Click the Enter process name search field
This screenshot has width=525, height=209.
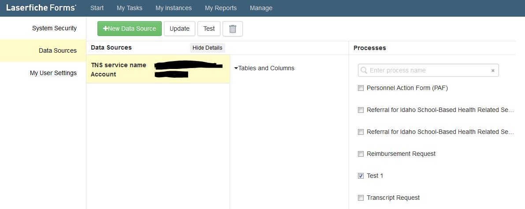tap(428, 70)
